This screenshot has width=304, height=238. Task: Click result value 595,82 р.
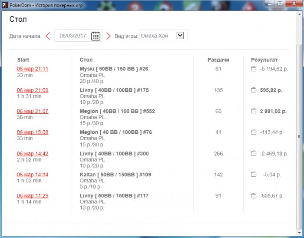click(271, 90)
